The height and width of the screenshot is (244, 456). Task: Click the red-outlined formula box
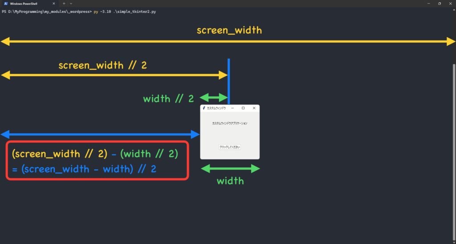pyautogui.click(x=97, y=161)
